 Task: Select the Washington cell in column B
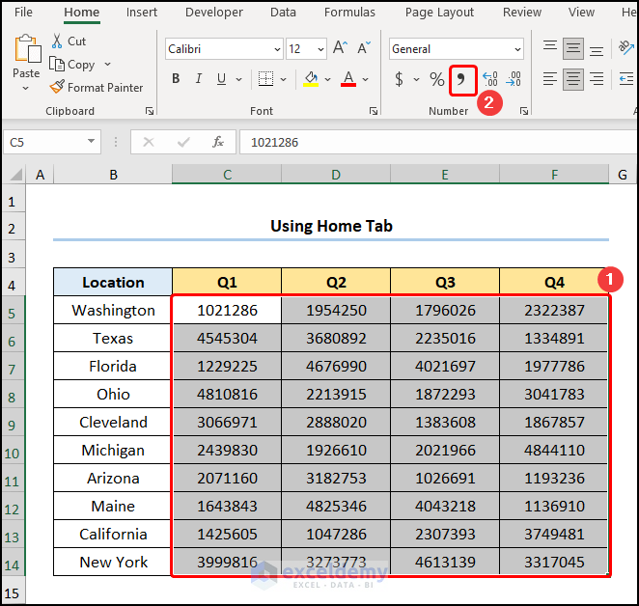[113, 310]
